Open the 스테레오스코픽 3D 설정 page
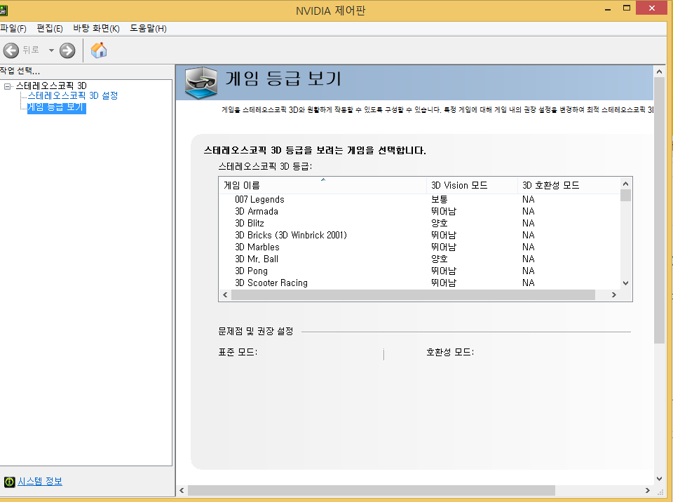 coord(72,96)
